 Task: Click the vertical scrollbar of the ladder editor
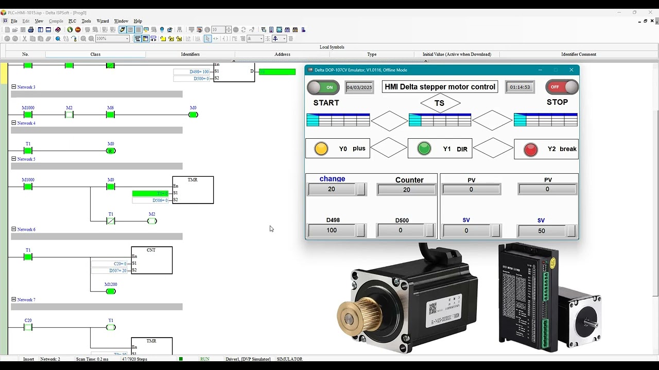tap(655, 203)
